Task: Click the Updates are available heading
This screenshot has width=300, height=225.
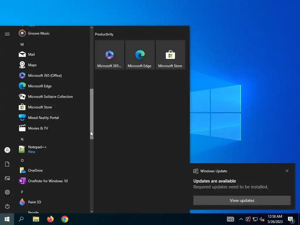Action: [214, 181]
